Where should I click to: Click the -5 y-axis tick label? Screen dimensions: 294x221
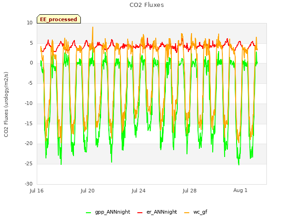[x=30, y=83]
